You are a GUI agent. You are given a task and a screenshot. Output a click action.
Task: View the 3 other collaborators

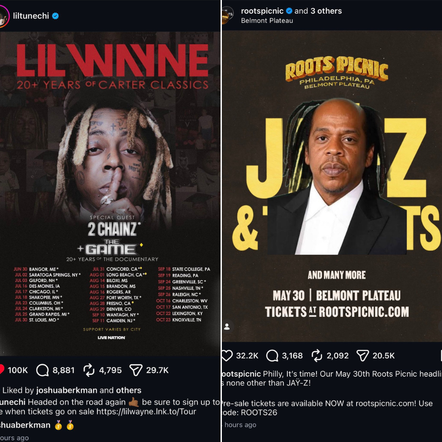point(326,11)
